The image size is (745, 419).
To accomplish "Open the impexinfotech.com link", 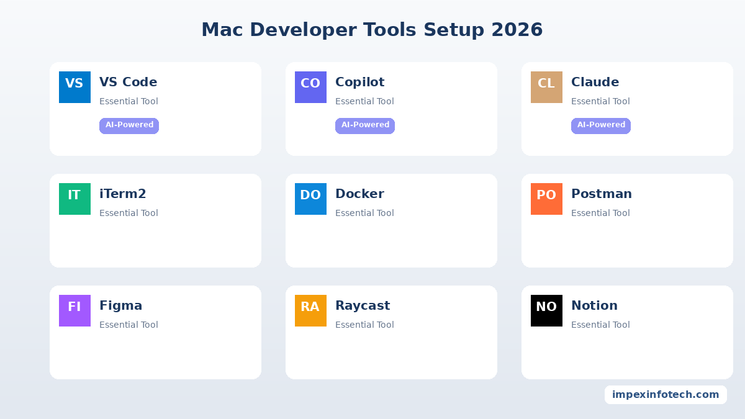I will pos(666,395).
